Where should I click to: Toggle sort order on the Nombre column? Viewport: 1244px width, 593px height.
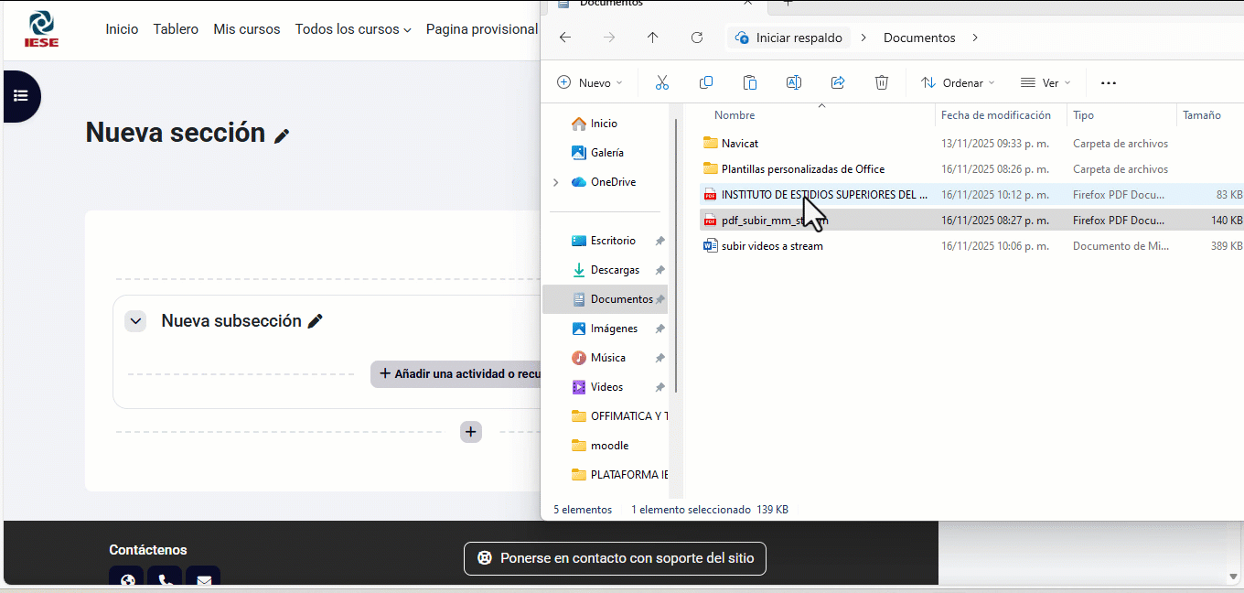[735, 114]
